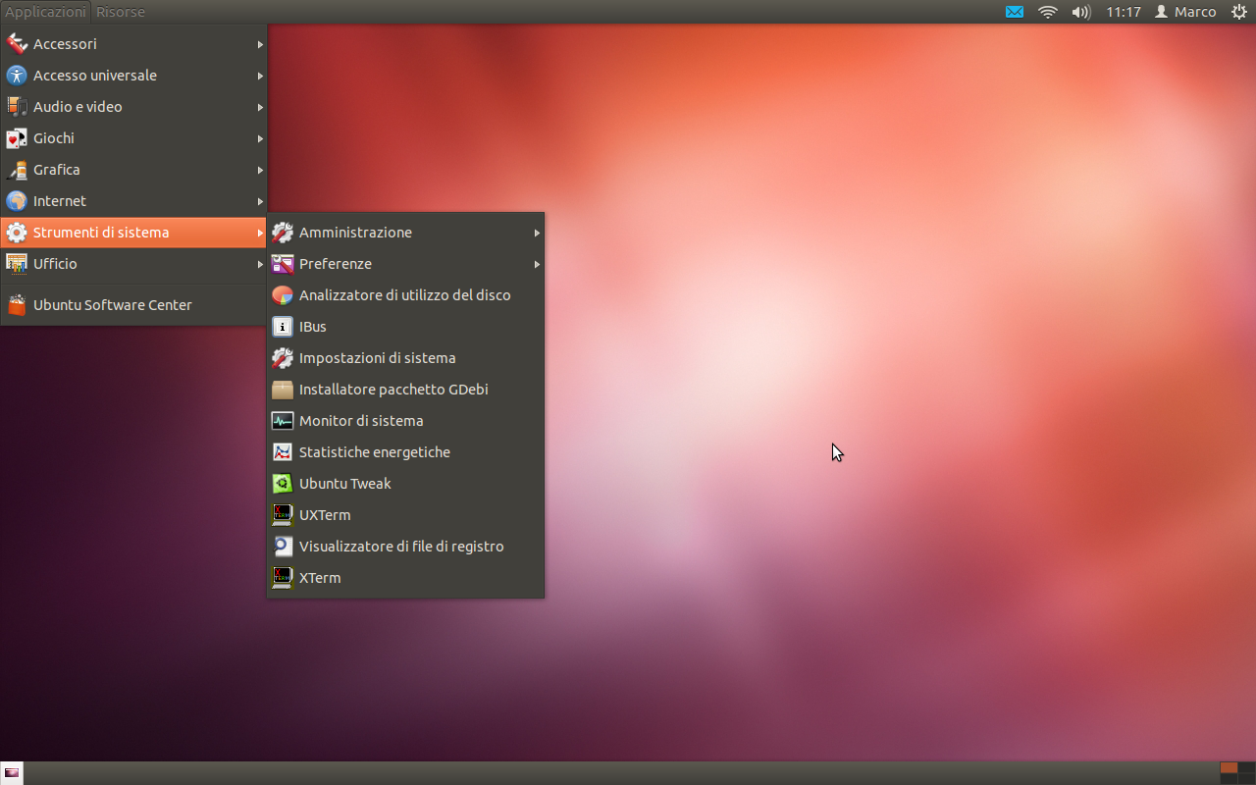The height and width of the screenshot is (785, 1256).
Task: Click the log file viewer icon
Action: point(283,547)
